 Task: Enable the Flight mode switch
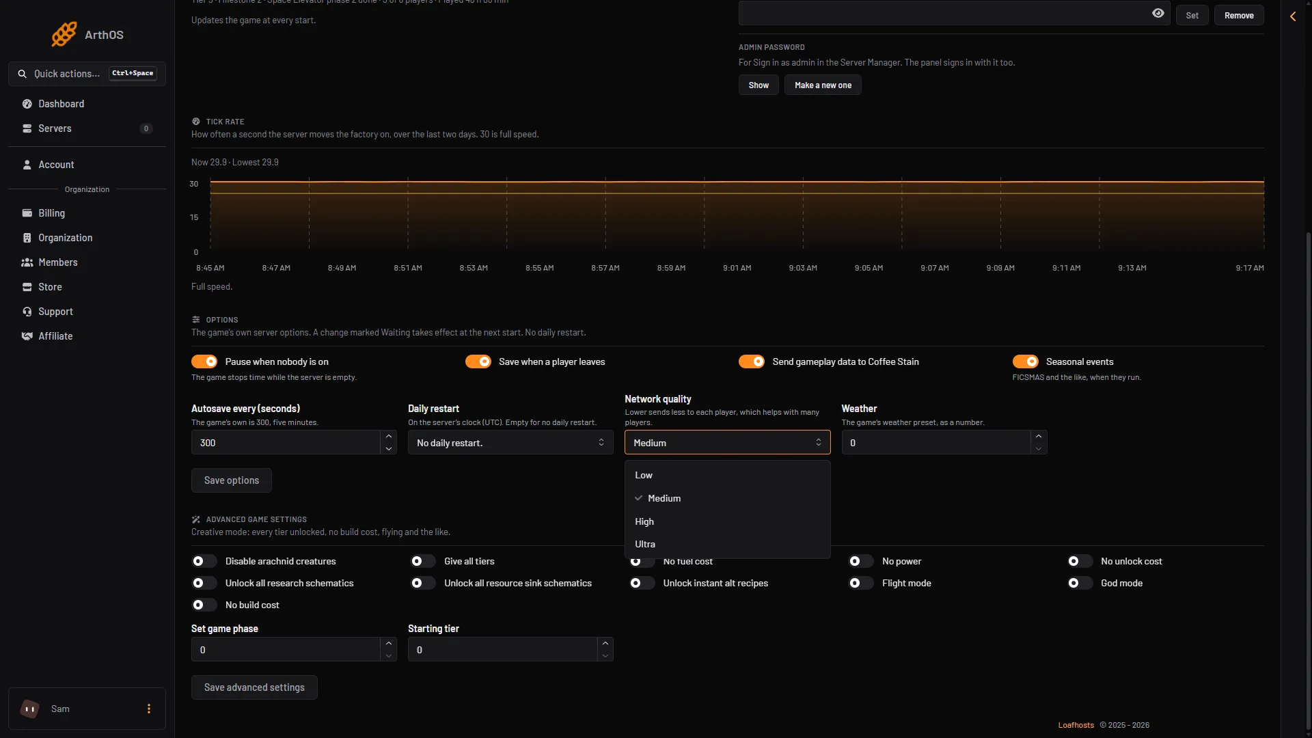coord(861,583)
